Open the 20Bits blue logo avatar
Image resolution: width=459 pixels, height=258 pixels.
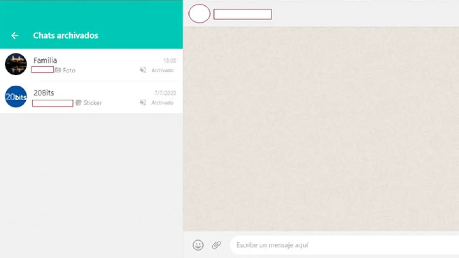coord(16,97)
